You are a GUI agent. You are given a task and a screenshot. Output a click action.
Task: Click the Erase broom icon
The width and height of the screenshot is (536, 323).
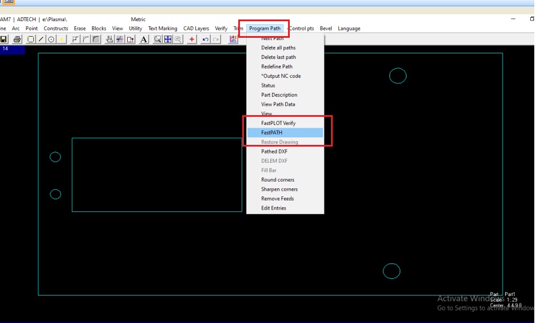109,40
